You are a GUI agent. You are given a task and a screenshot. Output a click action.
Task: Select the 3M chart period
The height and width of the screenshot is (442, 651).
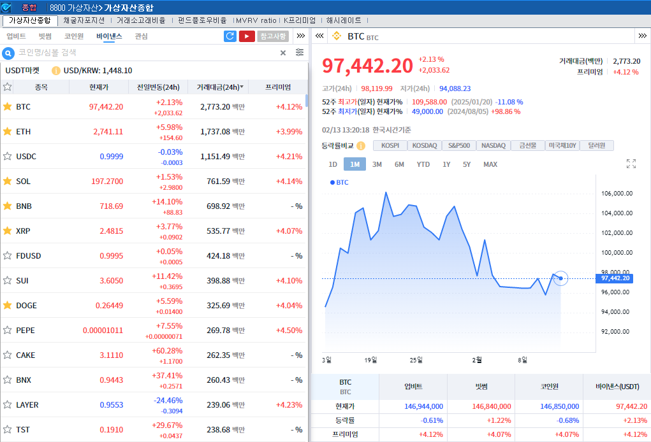click(377, 164)
